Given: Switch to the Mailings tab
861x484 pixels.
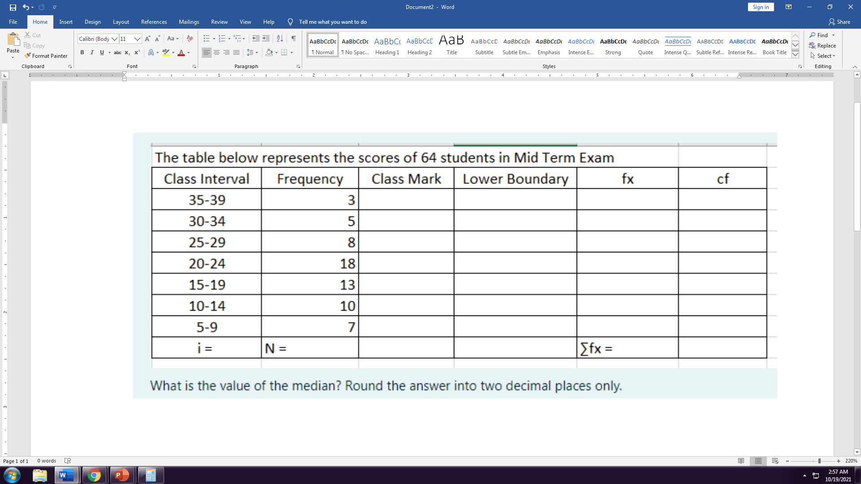Looking at the screenshot, I should tap(189, 22).
